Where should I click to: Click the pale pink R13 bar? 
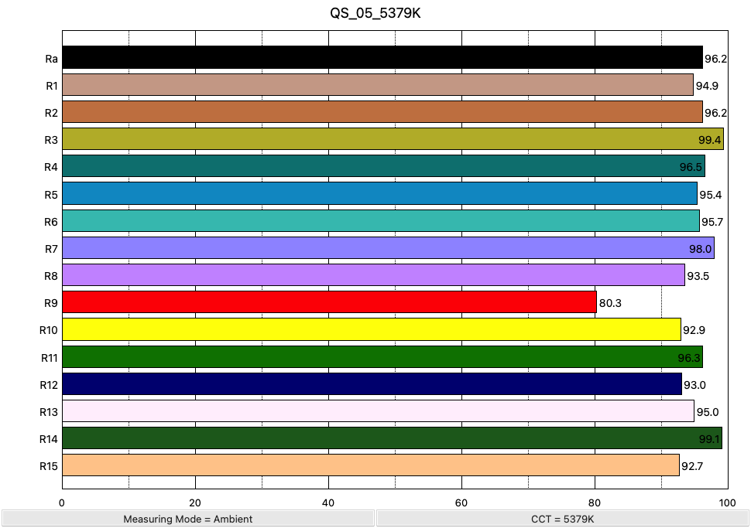click(x=379, y=411)
